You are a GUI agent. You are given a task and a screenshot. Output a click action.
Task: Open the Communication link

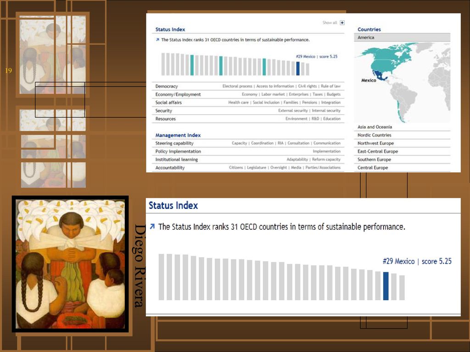[327, 143]
